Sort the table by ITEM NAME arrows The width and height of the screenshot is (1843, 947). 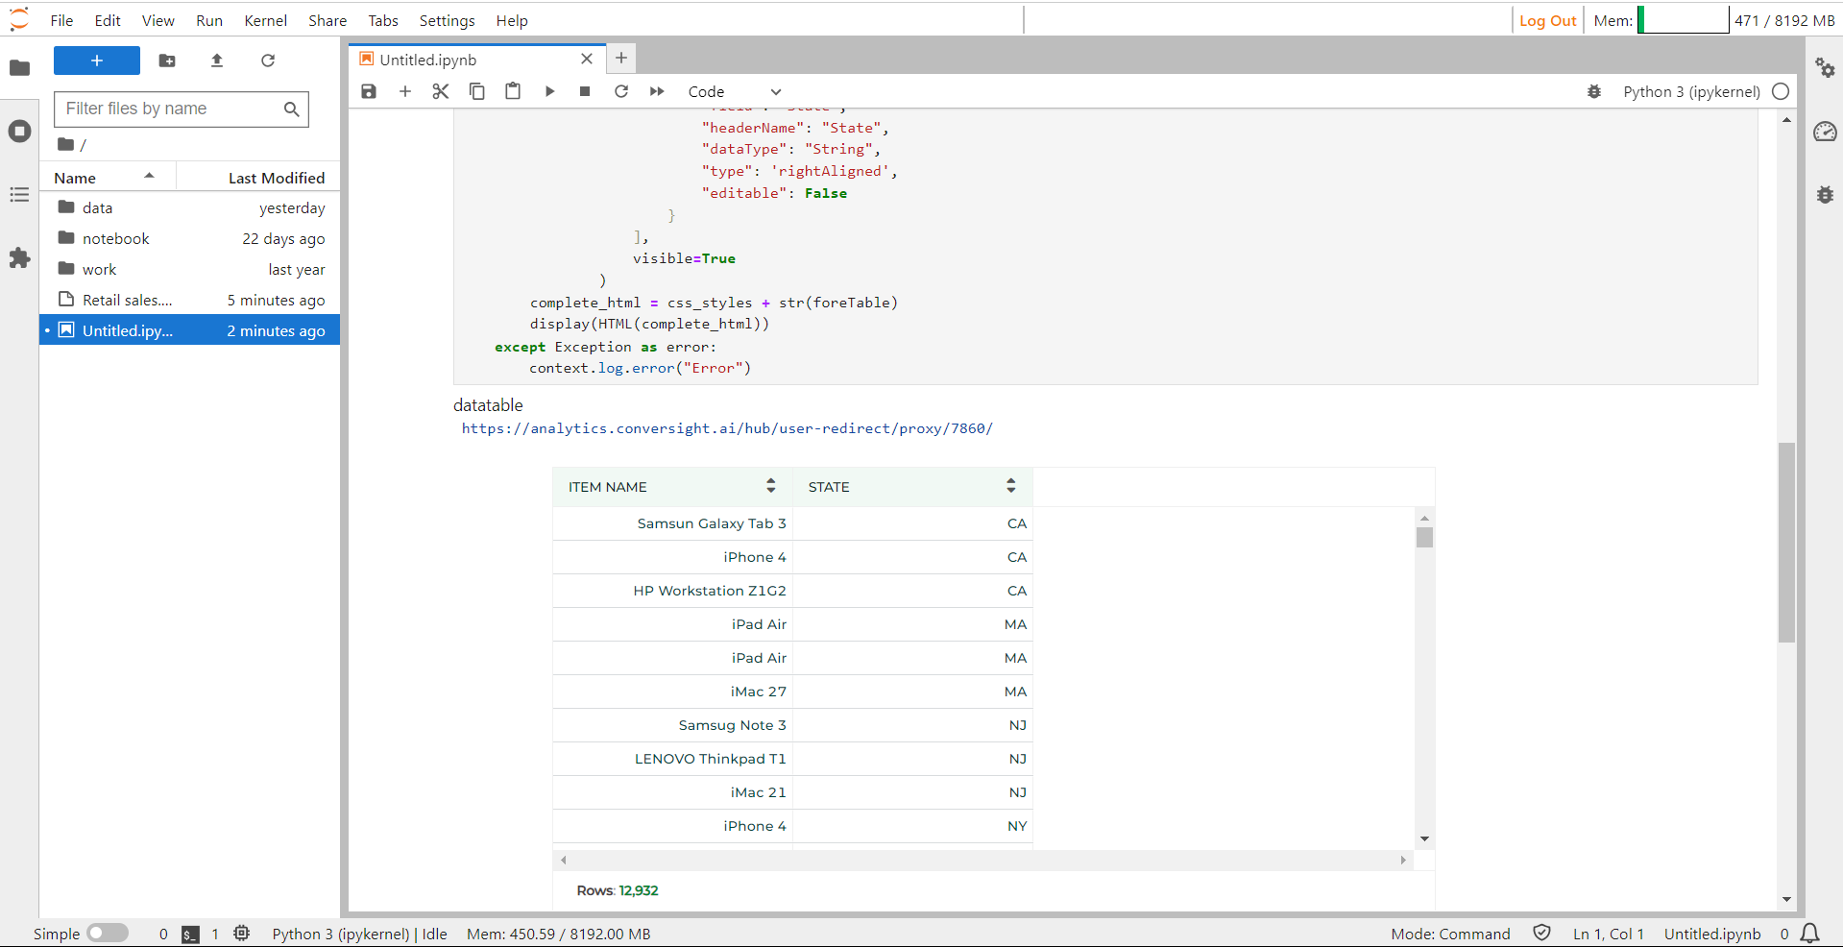tap(770, 486)
